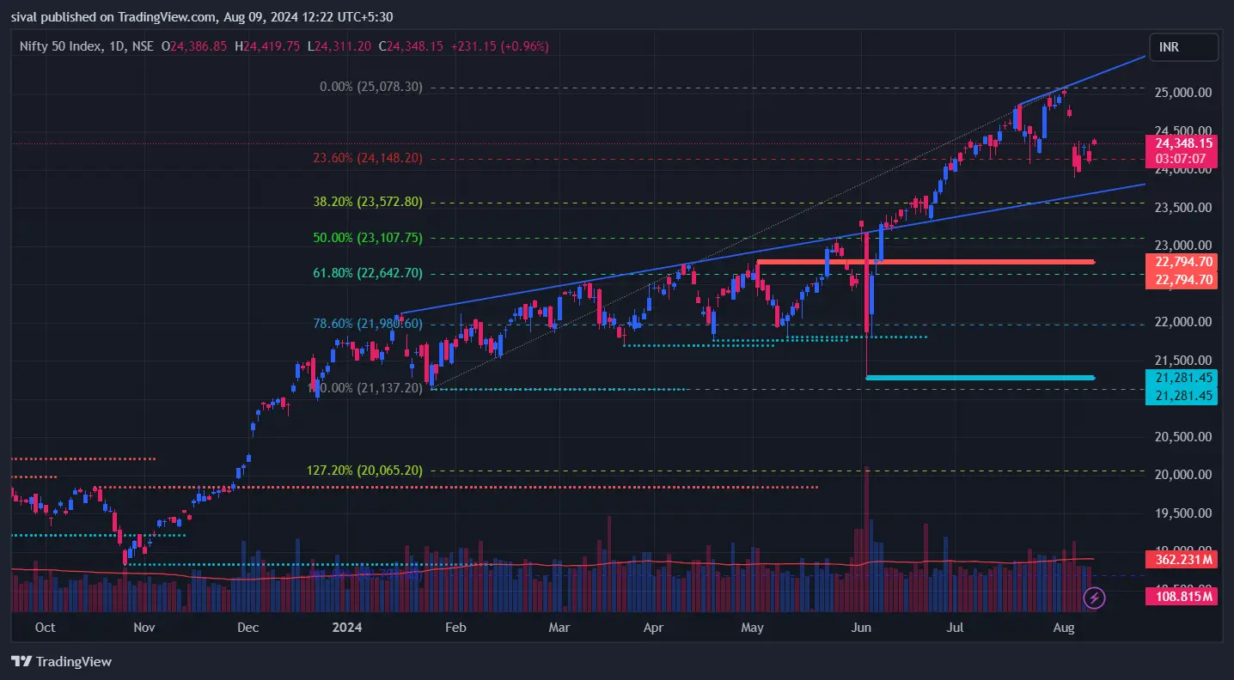Select the Nifty 50 Index, 1D, NSE title

(x=87, y=46)
